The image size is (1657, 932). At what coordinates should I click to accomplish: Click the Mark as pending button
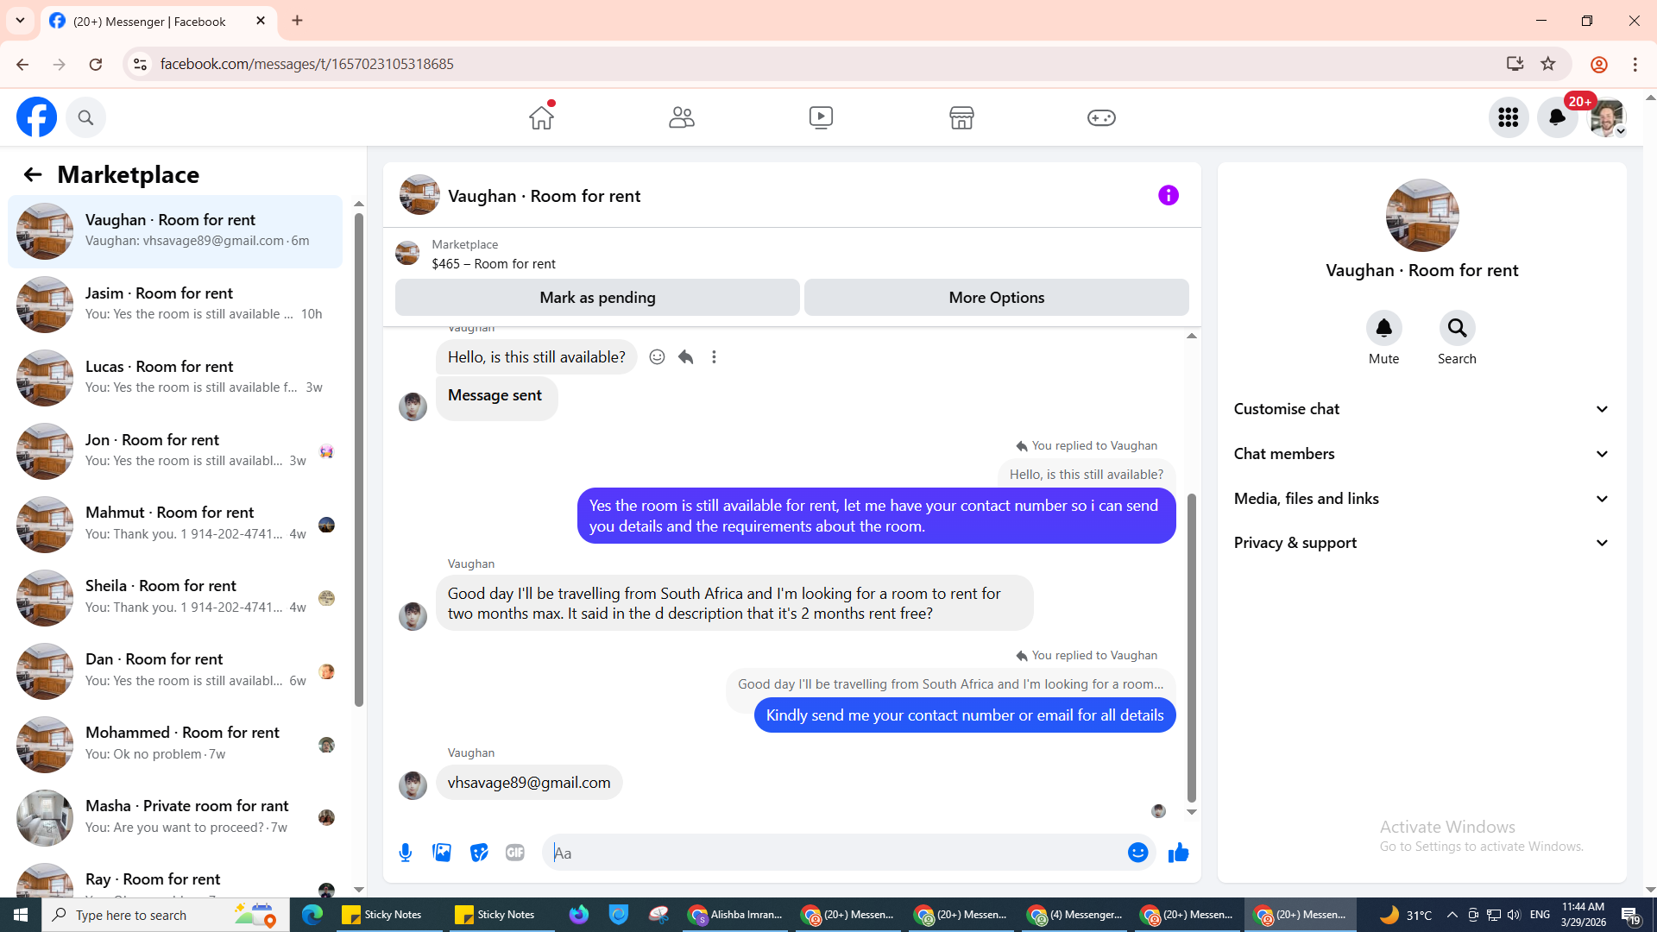point(597,298)
